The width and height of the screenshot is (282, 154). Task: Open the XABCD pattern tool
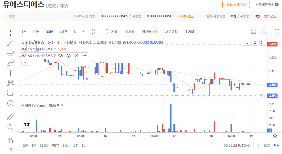click(x=10, y=83)
